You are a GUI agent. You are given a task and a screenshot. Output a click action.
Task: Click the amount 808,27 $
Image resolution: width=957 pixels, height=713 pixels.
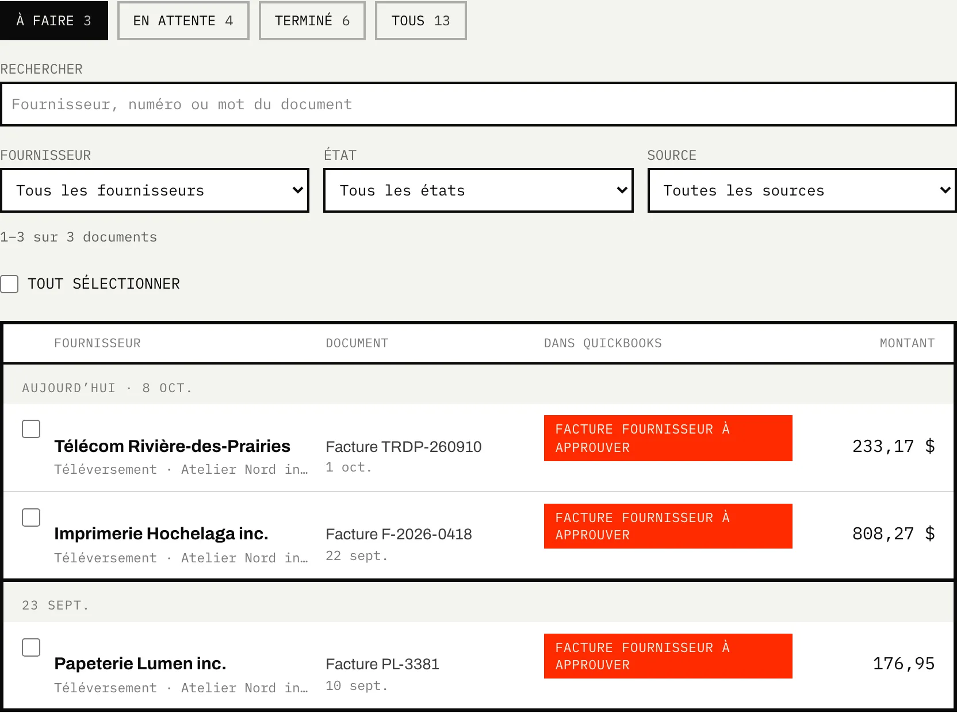[x=893, y=534]
